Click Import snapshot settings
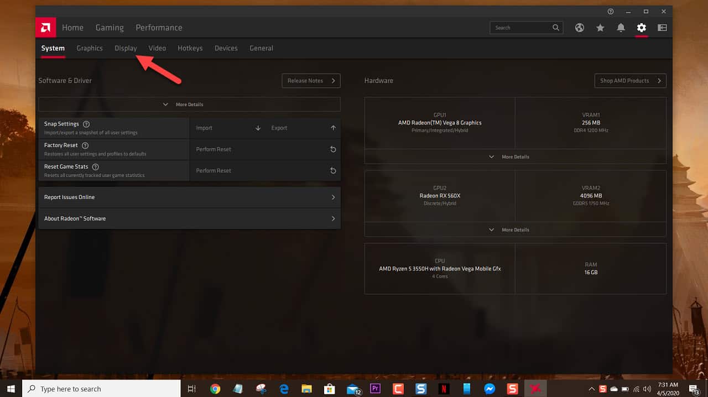 [228, 128]
